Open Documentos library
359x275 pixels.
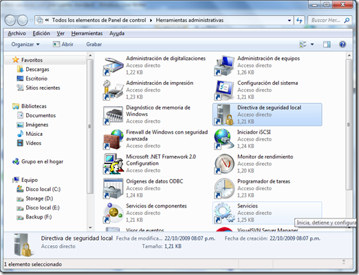pos(41,115)
